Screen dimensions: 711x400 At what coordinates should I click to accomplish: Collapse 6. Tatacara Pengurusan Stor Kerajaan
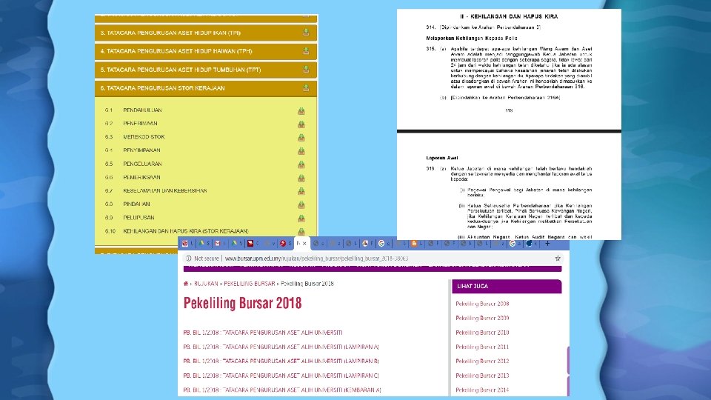click(206, 88)
